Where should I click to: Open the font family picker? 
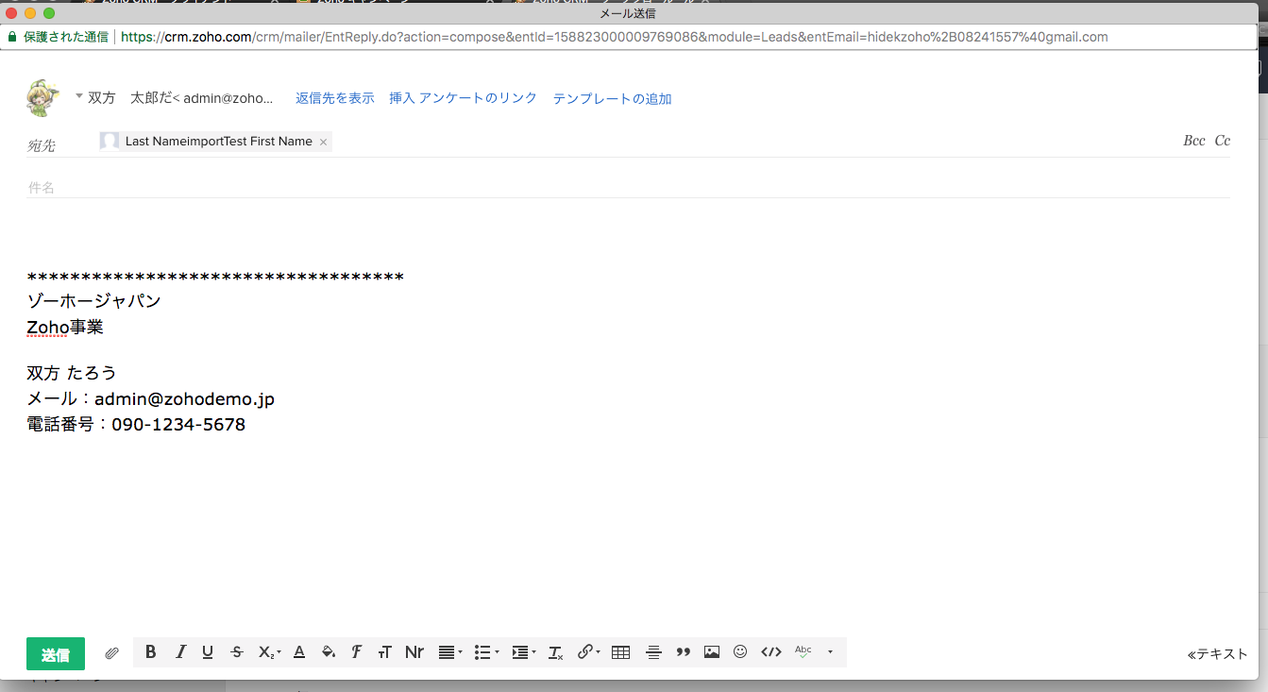356,652
